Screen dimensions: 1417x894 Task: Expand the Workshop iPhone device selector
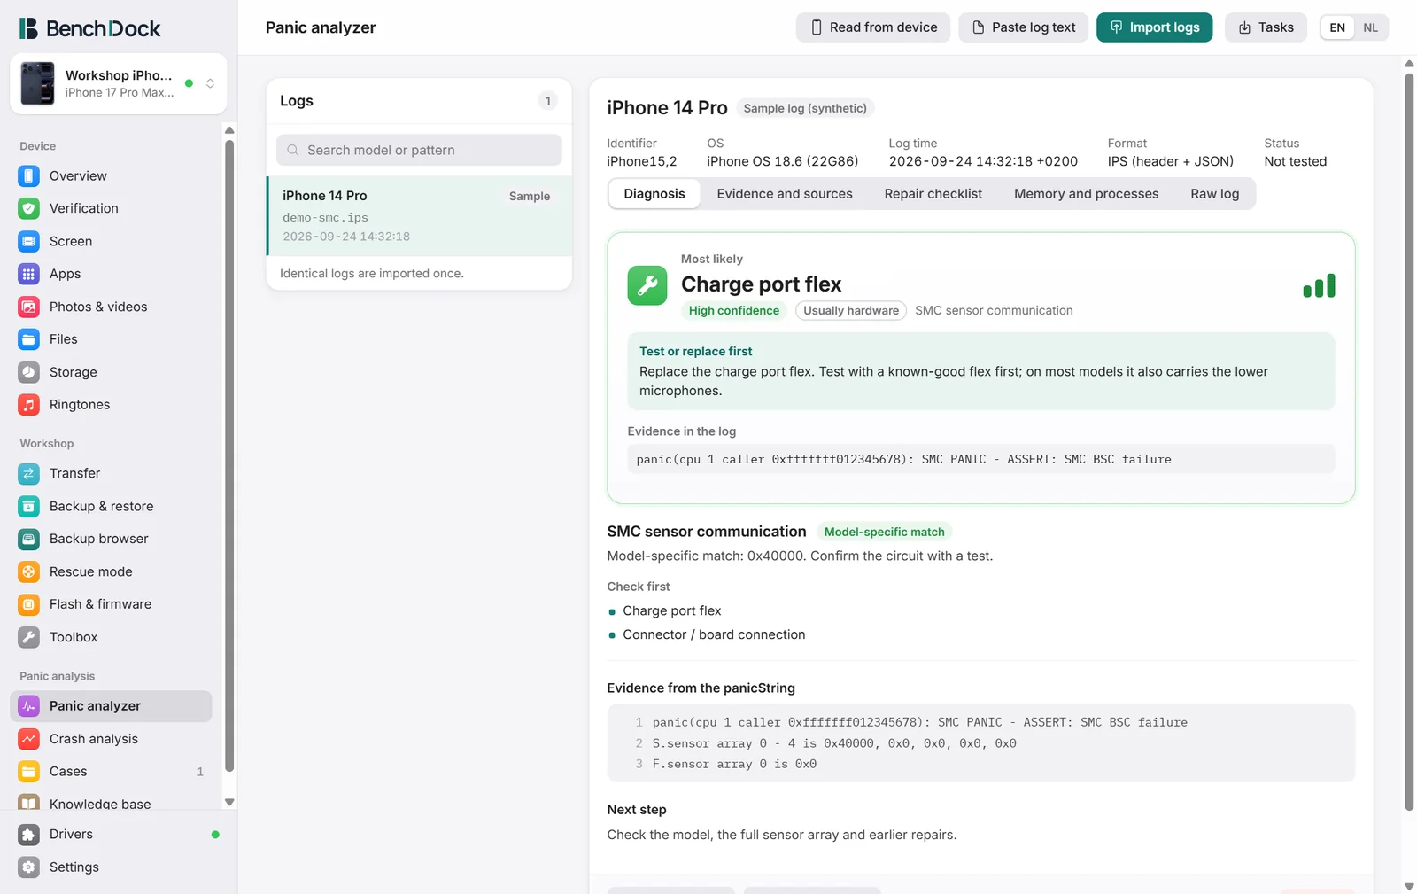(x=210, y=83)
